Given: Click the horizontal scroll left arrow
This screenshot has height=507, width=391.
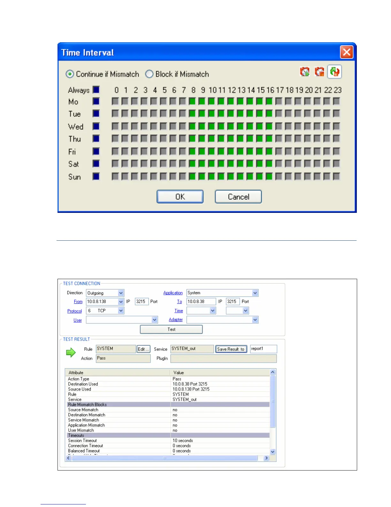Looking at the screenshot, I should coord(68,458).
